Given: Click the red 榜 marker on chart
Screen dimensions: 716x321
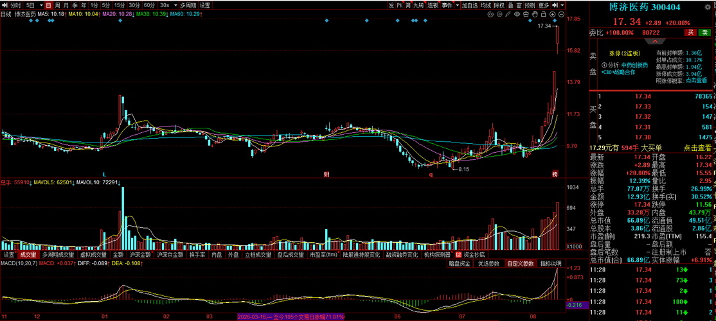Looking at the screenshot, I should tap(555, 174).
